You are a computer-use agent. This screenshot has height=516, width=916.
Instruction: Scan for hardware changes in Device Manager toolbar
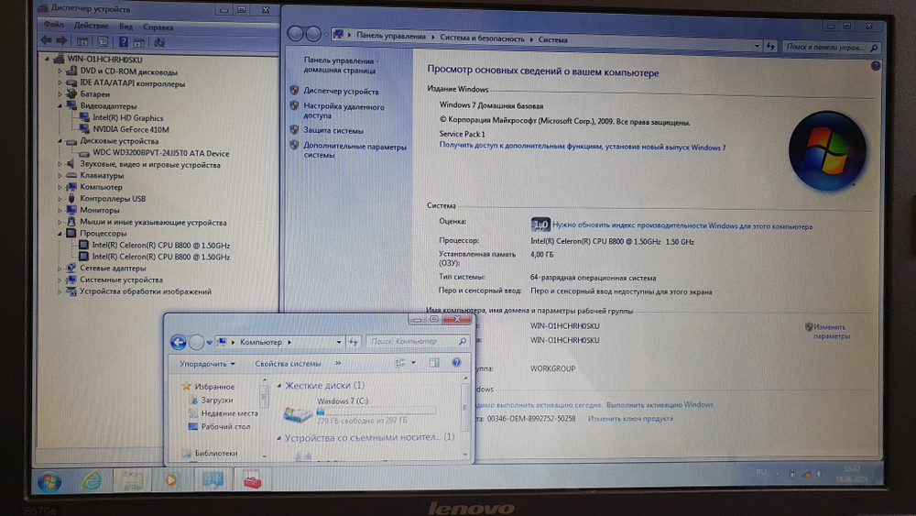coord(158,42)
